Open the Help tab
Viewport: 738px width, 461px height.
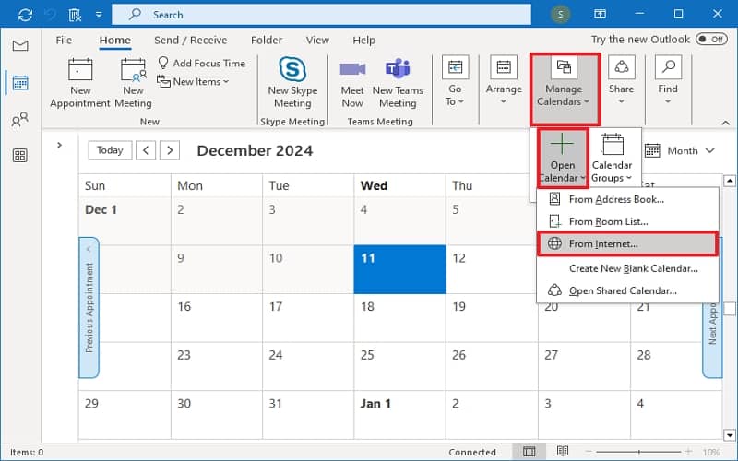pyautogui.click(x=363, y=40)
